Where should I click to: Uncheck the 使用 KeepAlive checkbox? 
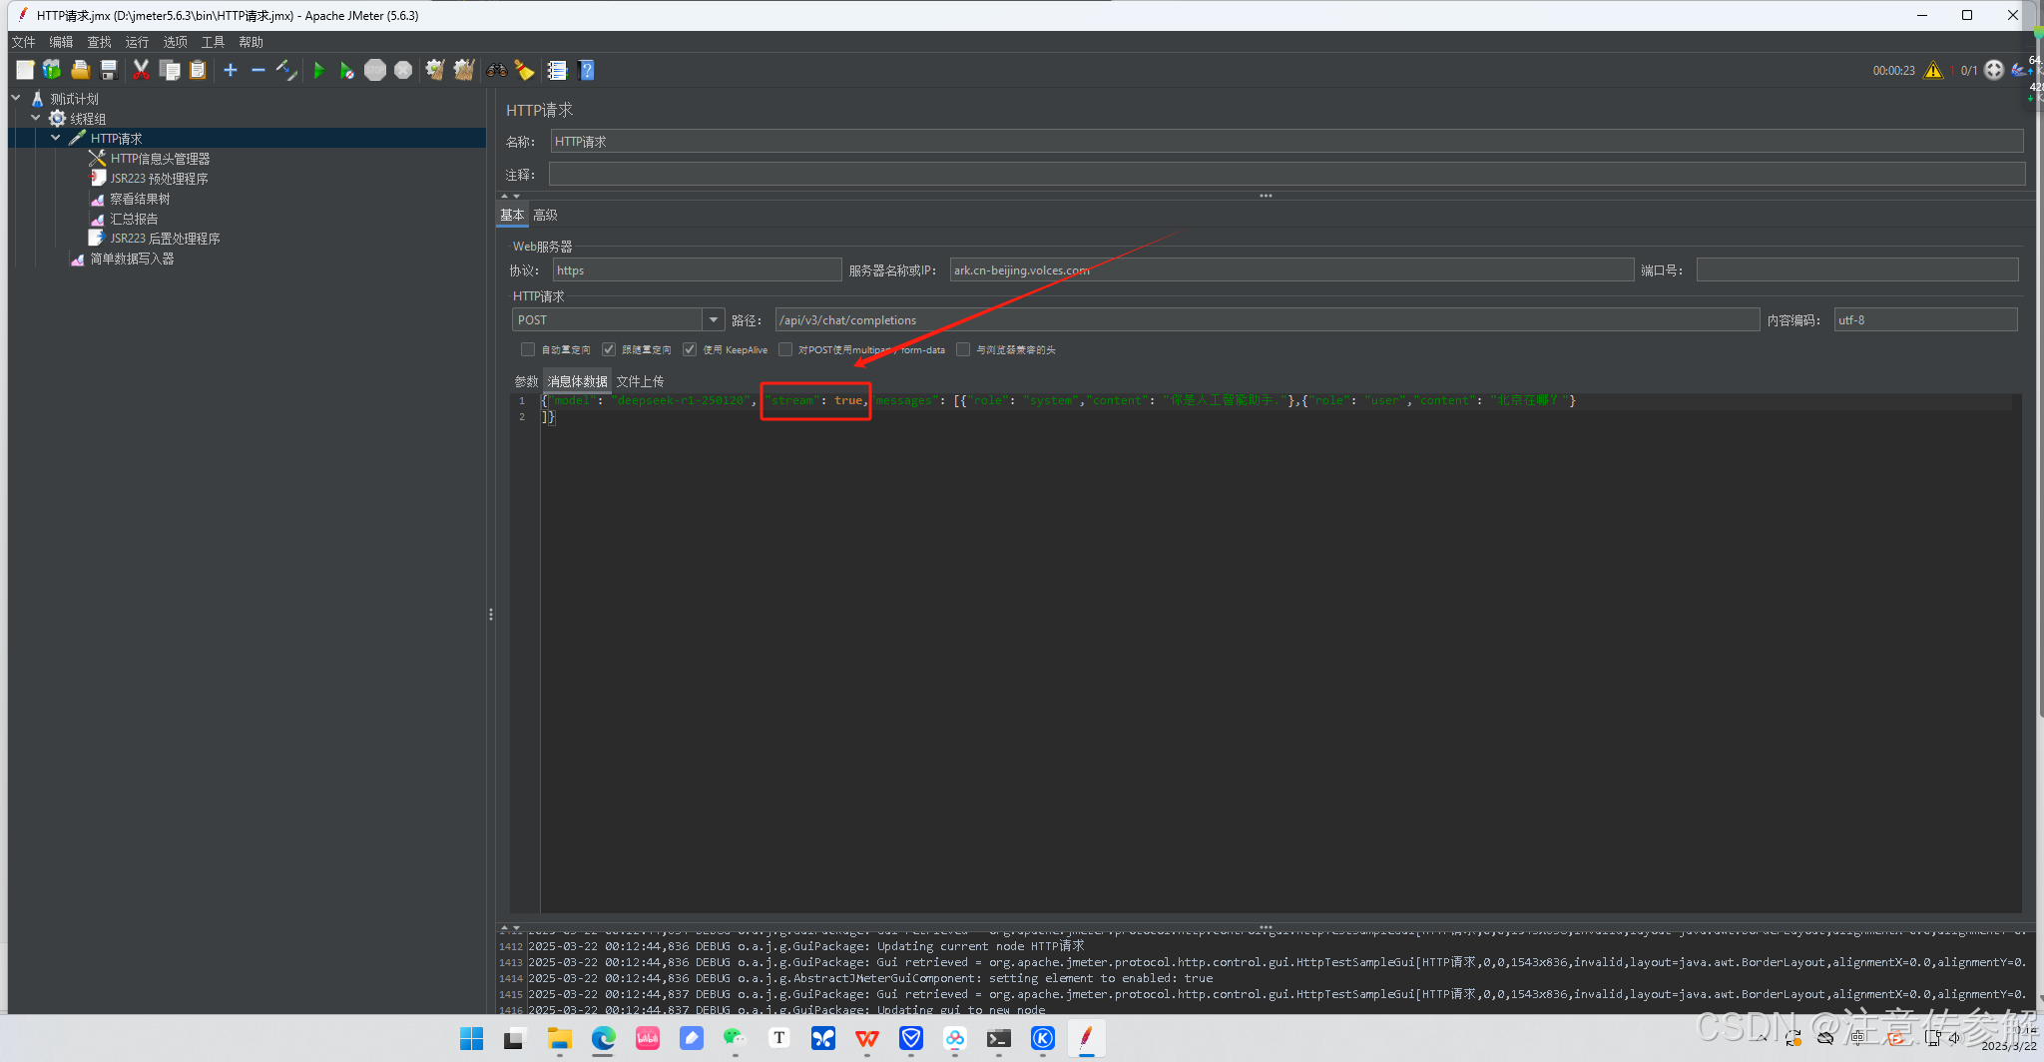coord(690,349)
